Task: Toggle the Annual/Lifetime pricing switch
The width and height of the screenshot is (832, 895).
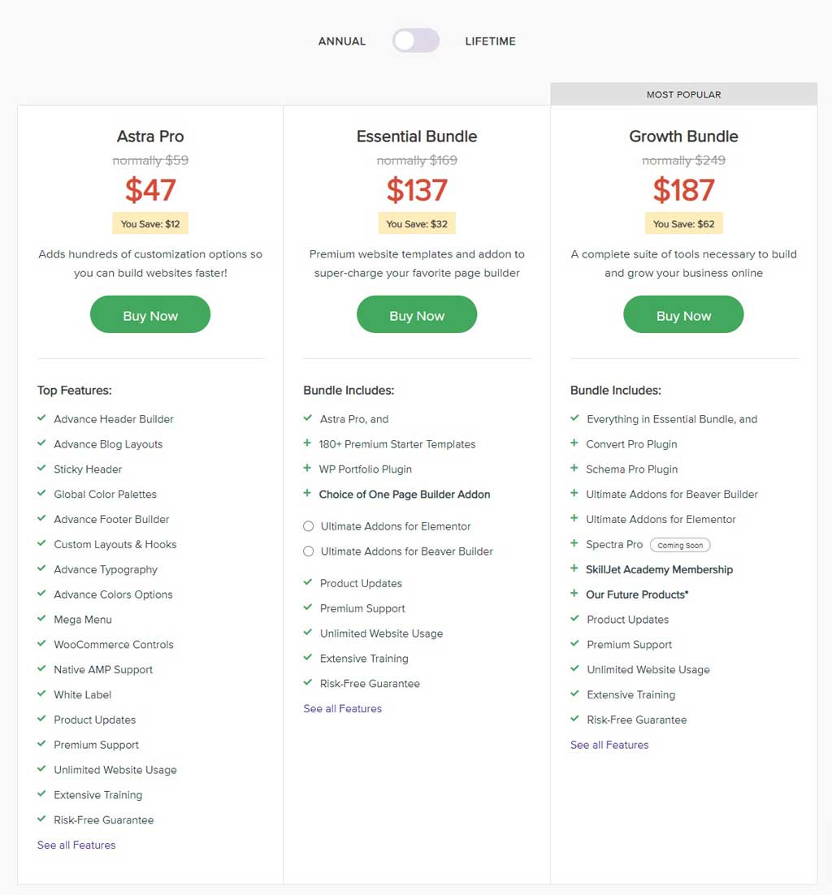Action: click(416, 41)
